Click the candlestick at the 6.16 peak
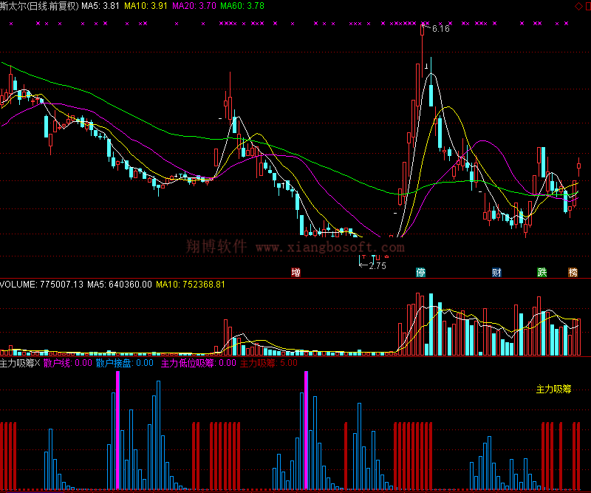This screenshot has height=493, width=591. [x=422, y=52]
